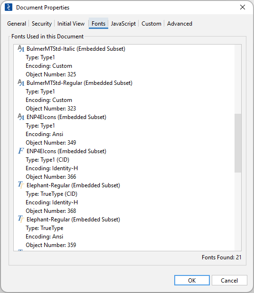The height and width of the screenshot is (293, 254).
Task: Click the Cancel button
Action: [x=229, y=280]
